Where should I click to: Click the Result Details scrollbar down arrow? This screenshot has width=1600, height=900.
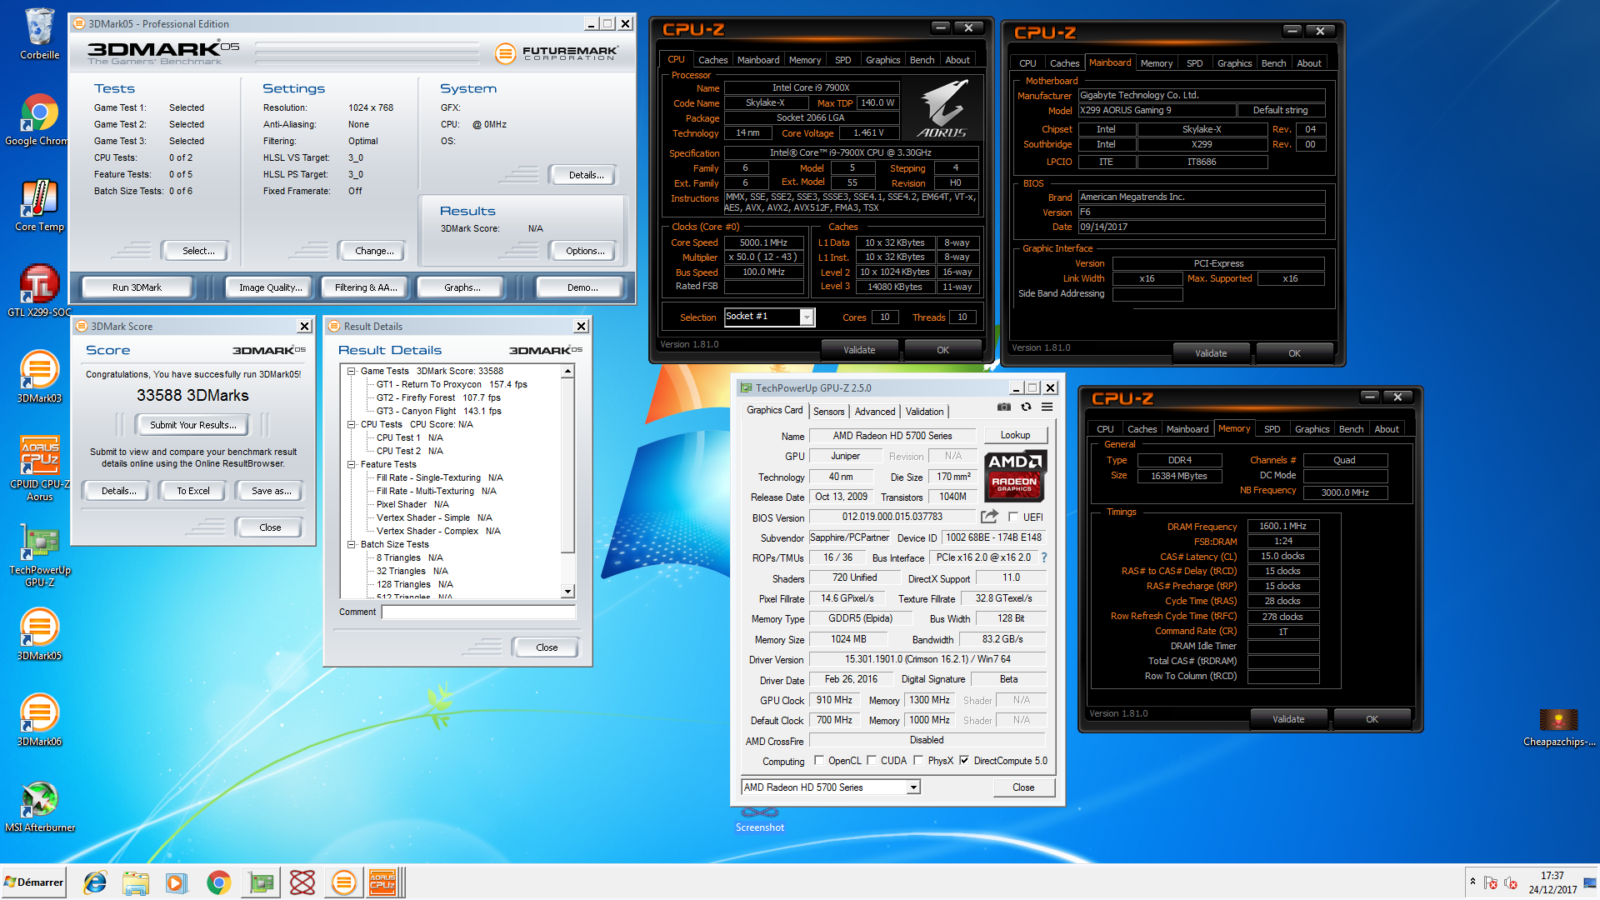click(567, 591)
